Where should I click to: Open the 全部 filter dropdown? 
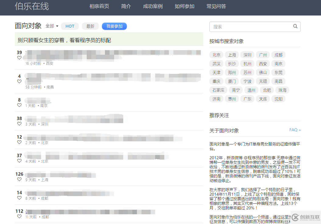[52, 26]
